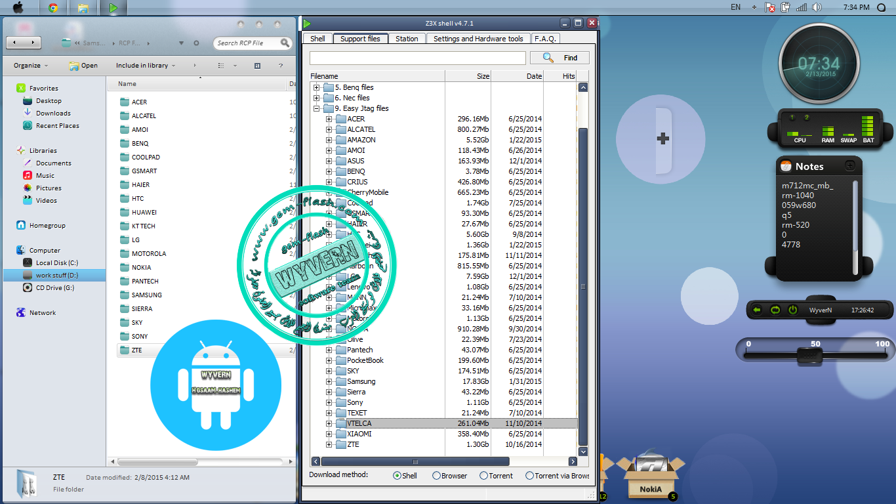Click the Search RCP File box
The width and height of the screenshot is (896, 504).
pos(253,43)
